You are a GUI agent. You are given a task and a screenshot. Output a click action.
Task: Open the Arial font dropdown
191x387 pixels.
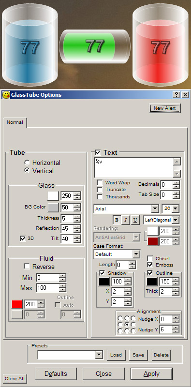pos(155,209)
